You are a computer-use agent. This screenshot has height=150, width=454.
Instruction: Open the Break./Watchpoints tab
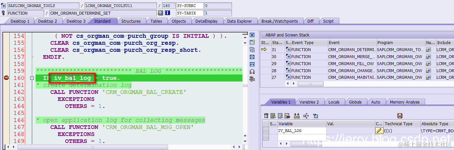click(x=280, y=21)
